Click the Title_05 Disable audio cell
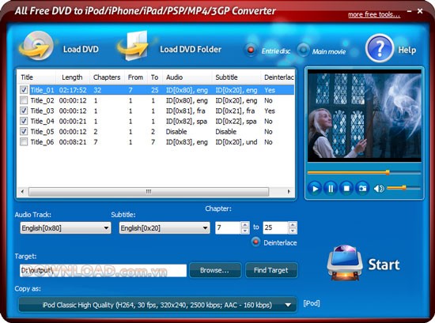 pyautogui.click(x=176, y=132)
